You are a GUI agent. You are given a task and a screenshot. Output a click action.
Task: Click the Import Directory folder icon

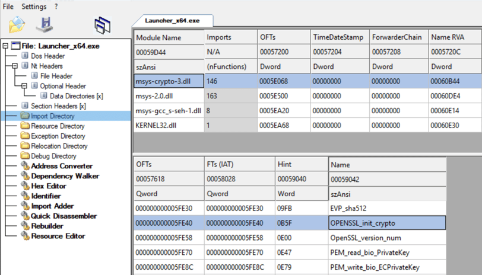point(25,116)
